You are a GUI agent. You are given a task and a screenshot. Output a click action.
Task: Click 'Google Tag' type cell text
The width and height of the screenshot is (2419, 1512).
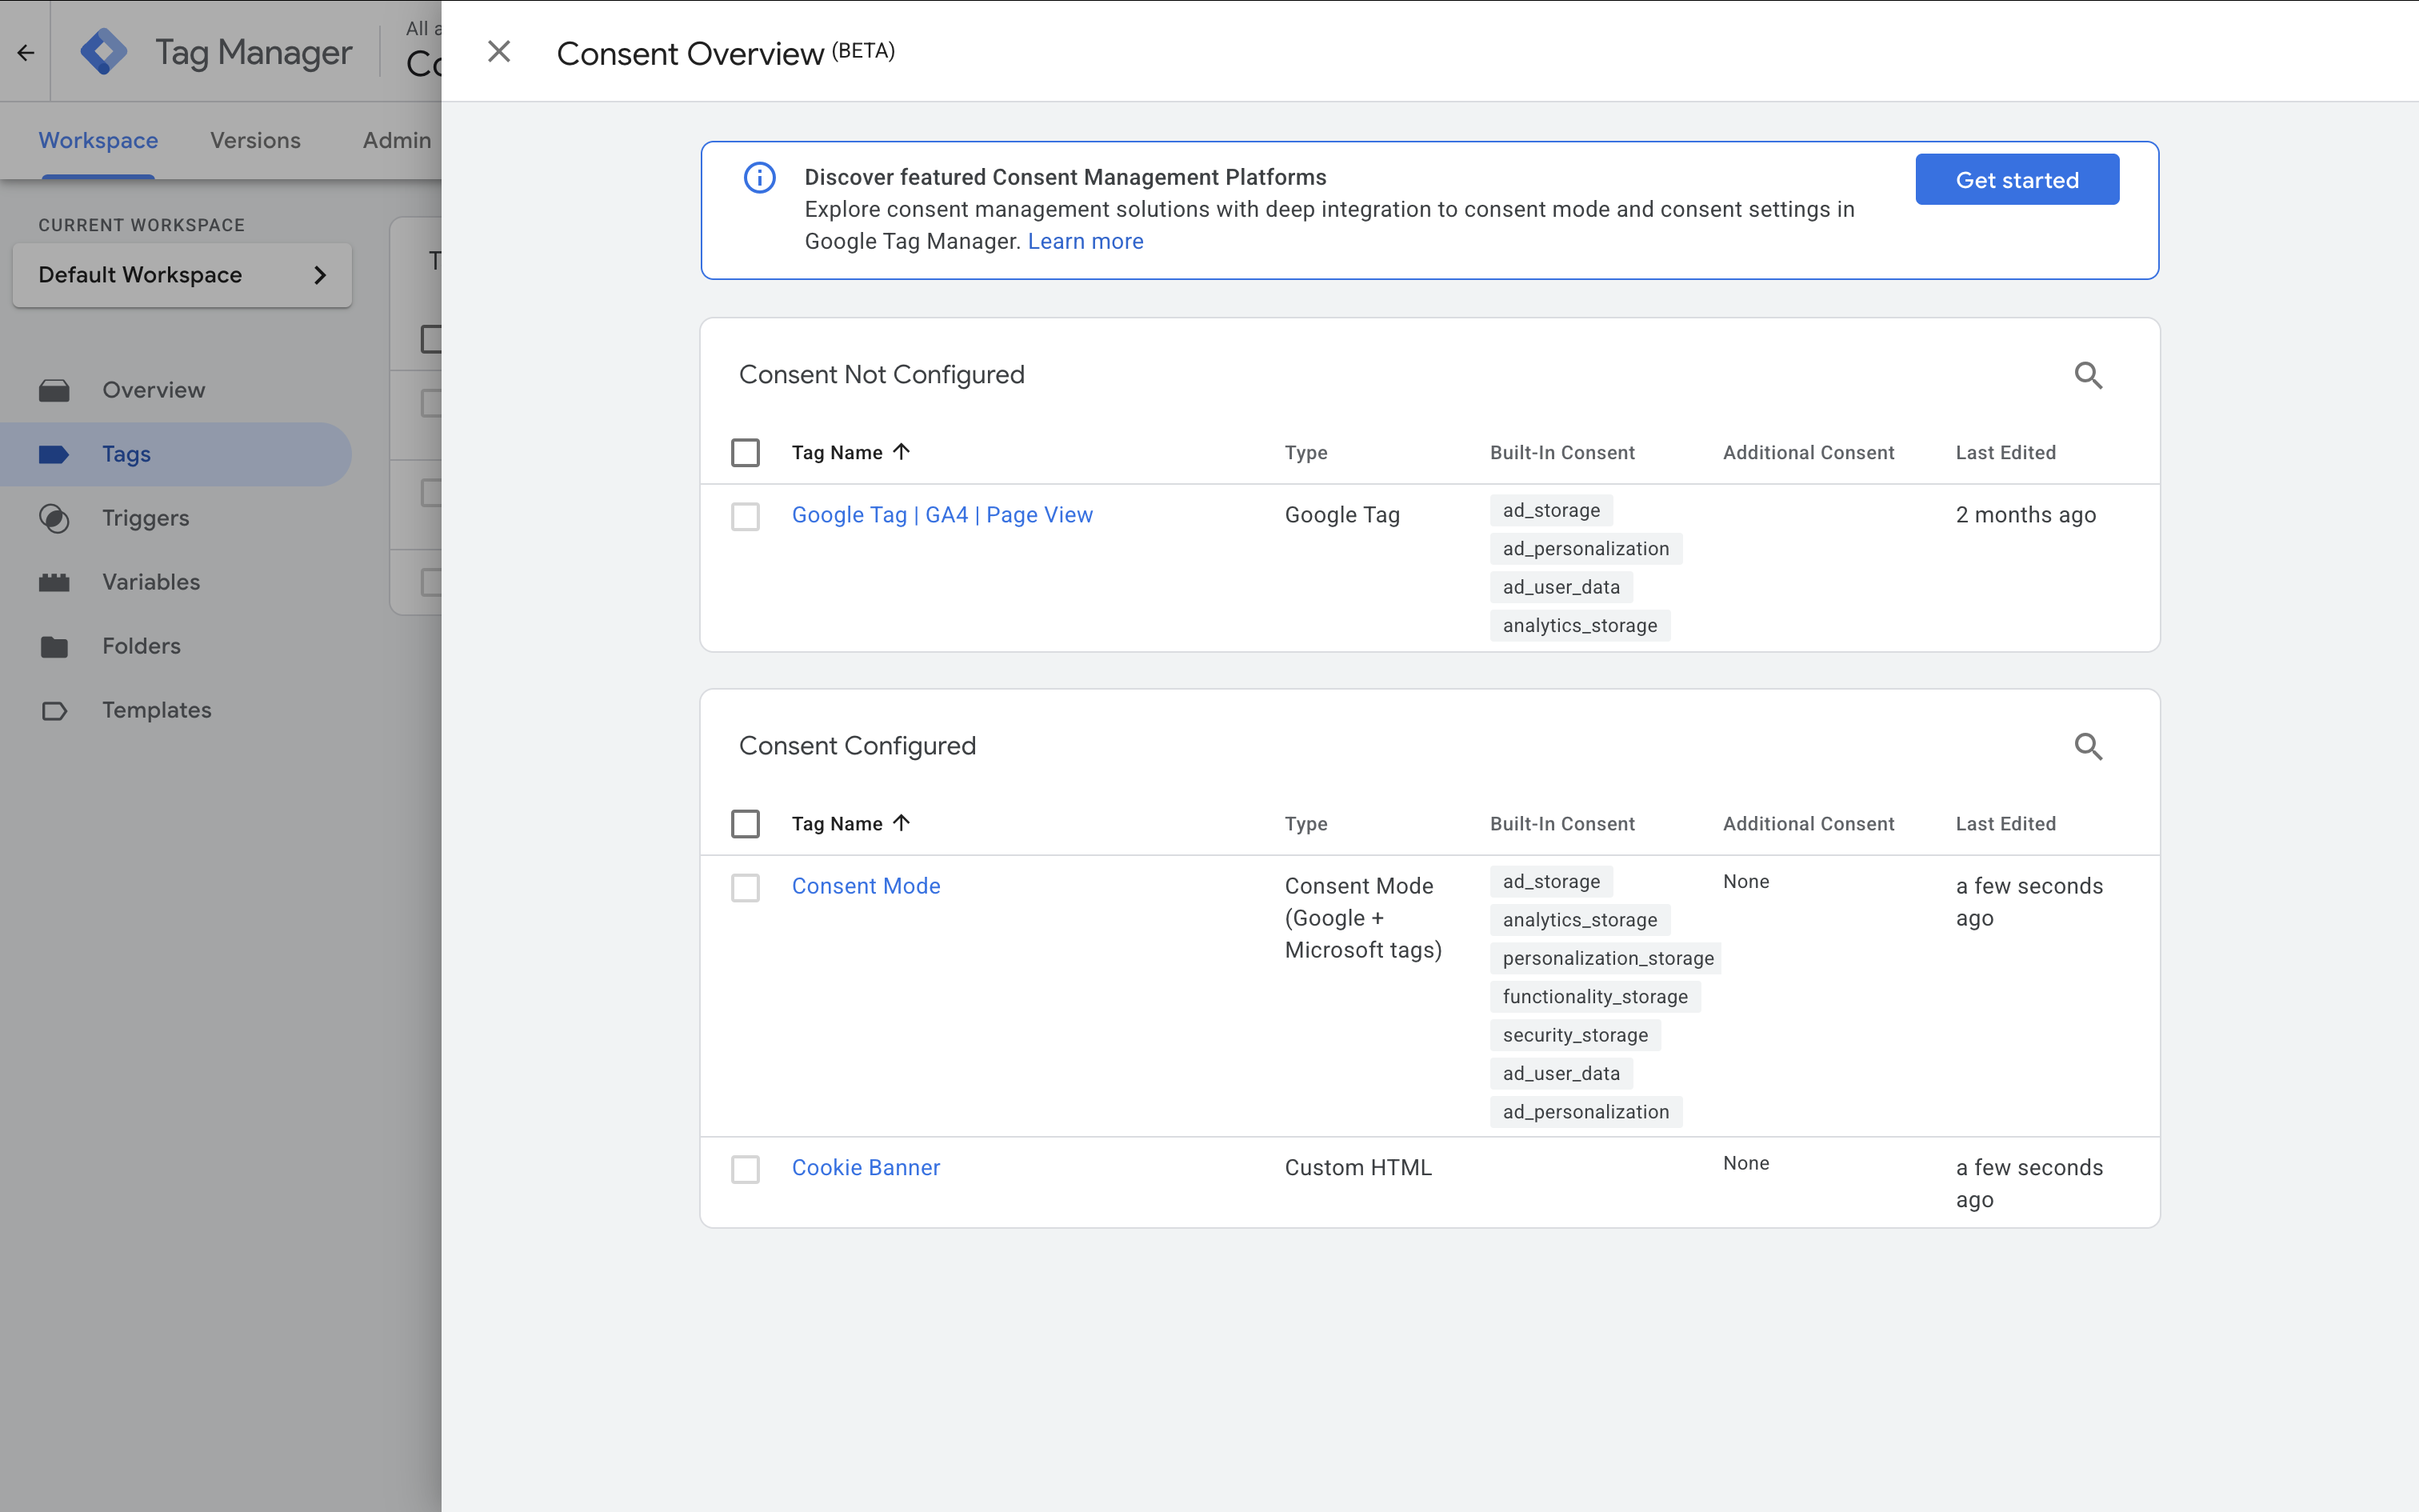1342,515
